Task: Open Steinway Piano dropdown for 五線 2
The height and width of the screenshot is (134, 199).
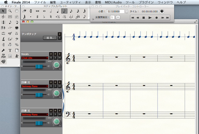Action: click(x=35, y=86)
